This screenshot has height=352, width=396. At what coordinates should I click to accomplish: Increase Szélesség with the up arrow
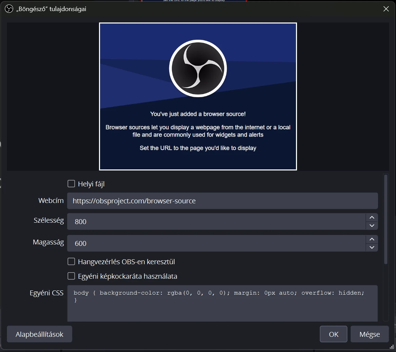tap(372, 217)
